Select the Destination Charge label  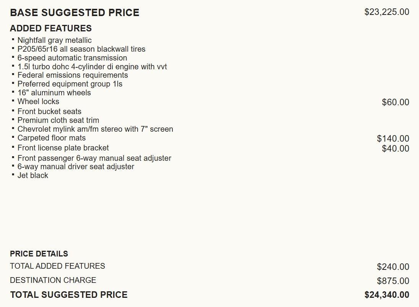coord(53,280)
